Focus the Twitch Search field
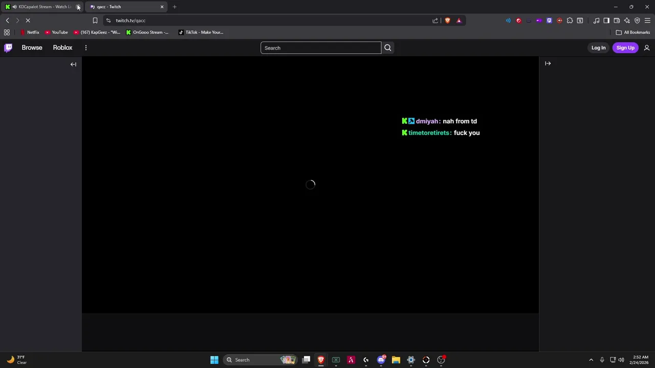This screenshot has width=655, height=368. tap(321, 48)
